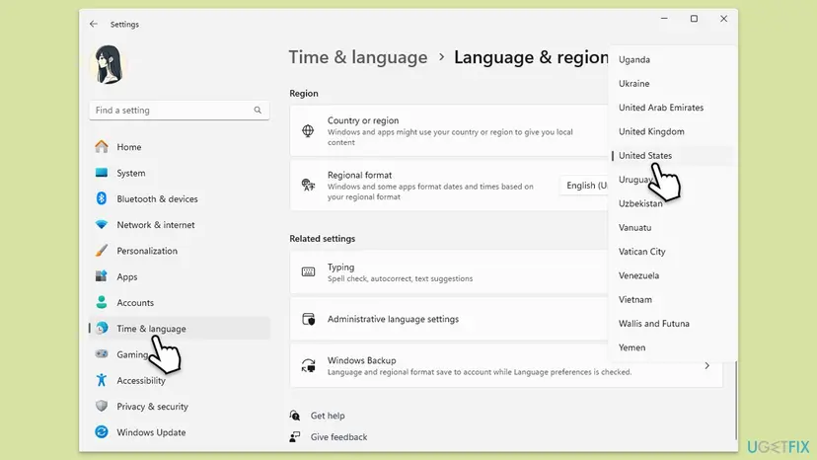Click the Give feedback link
The height and width of the screenshot is (460, 817).
pyautogui.click(x=338, y=437)
